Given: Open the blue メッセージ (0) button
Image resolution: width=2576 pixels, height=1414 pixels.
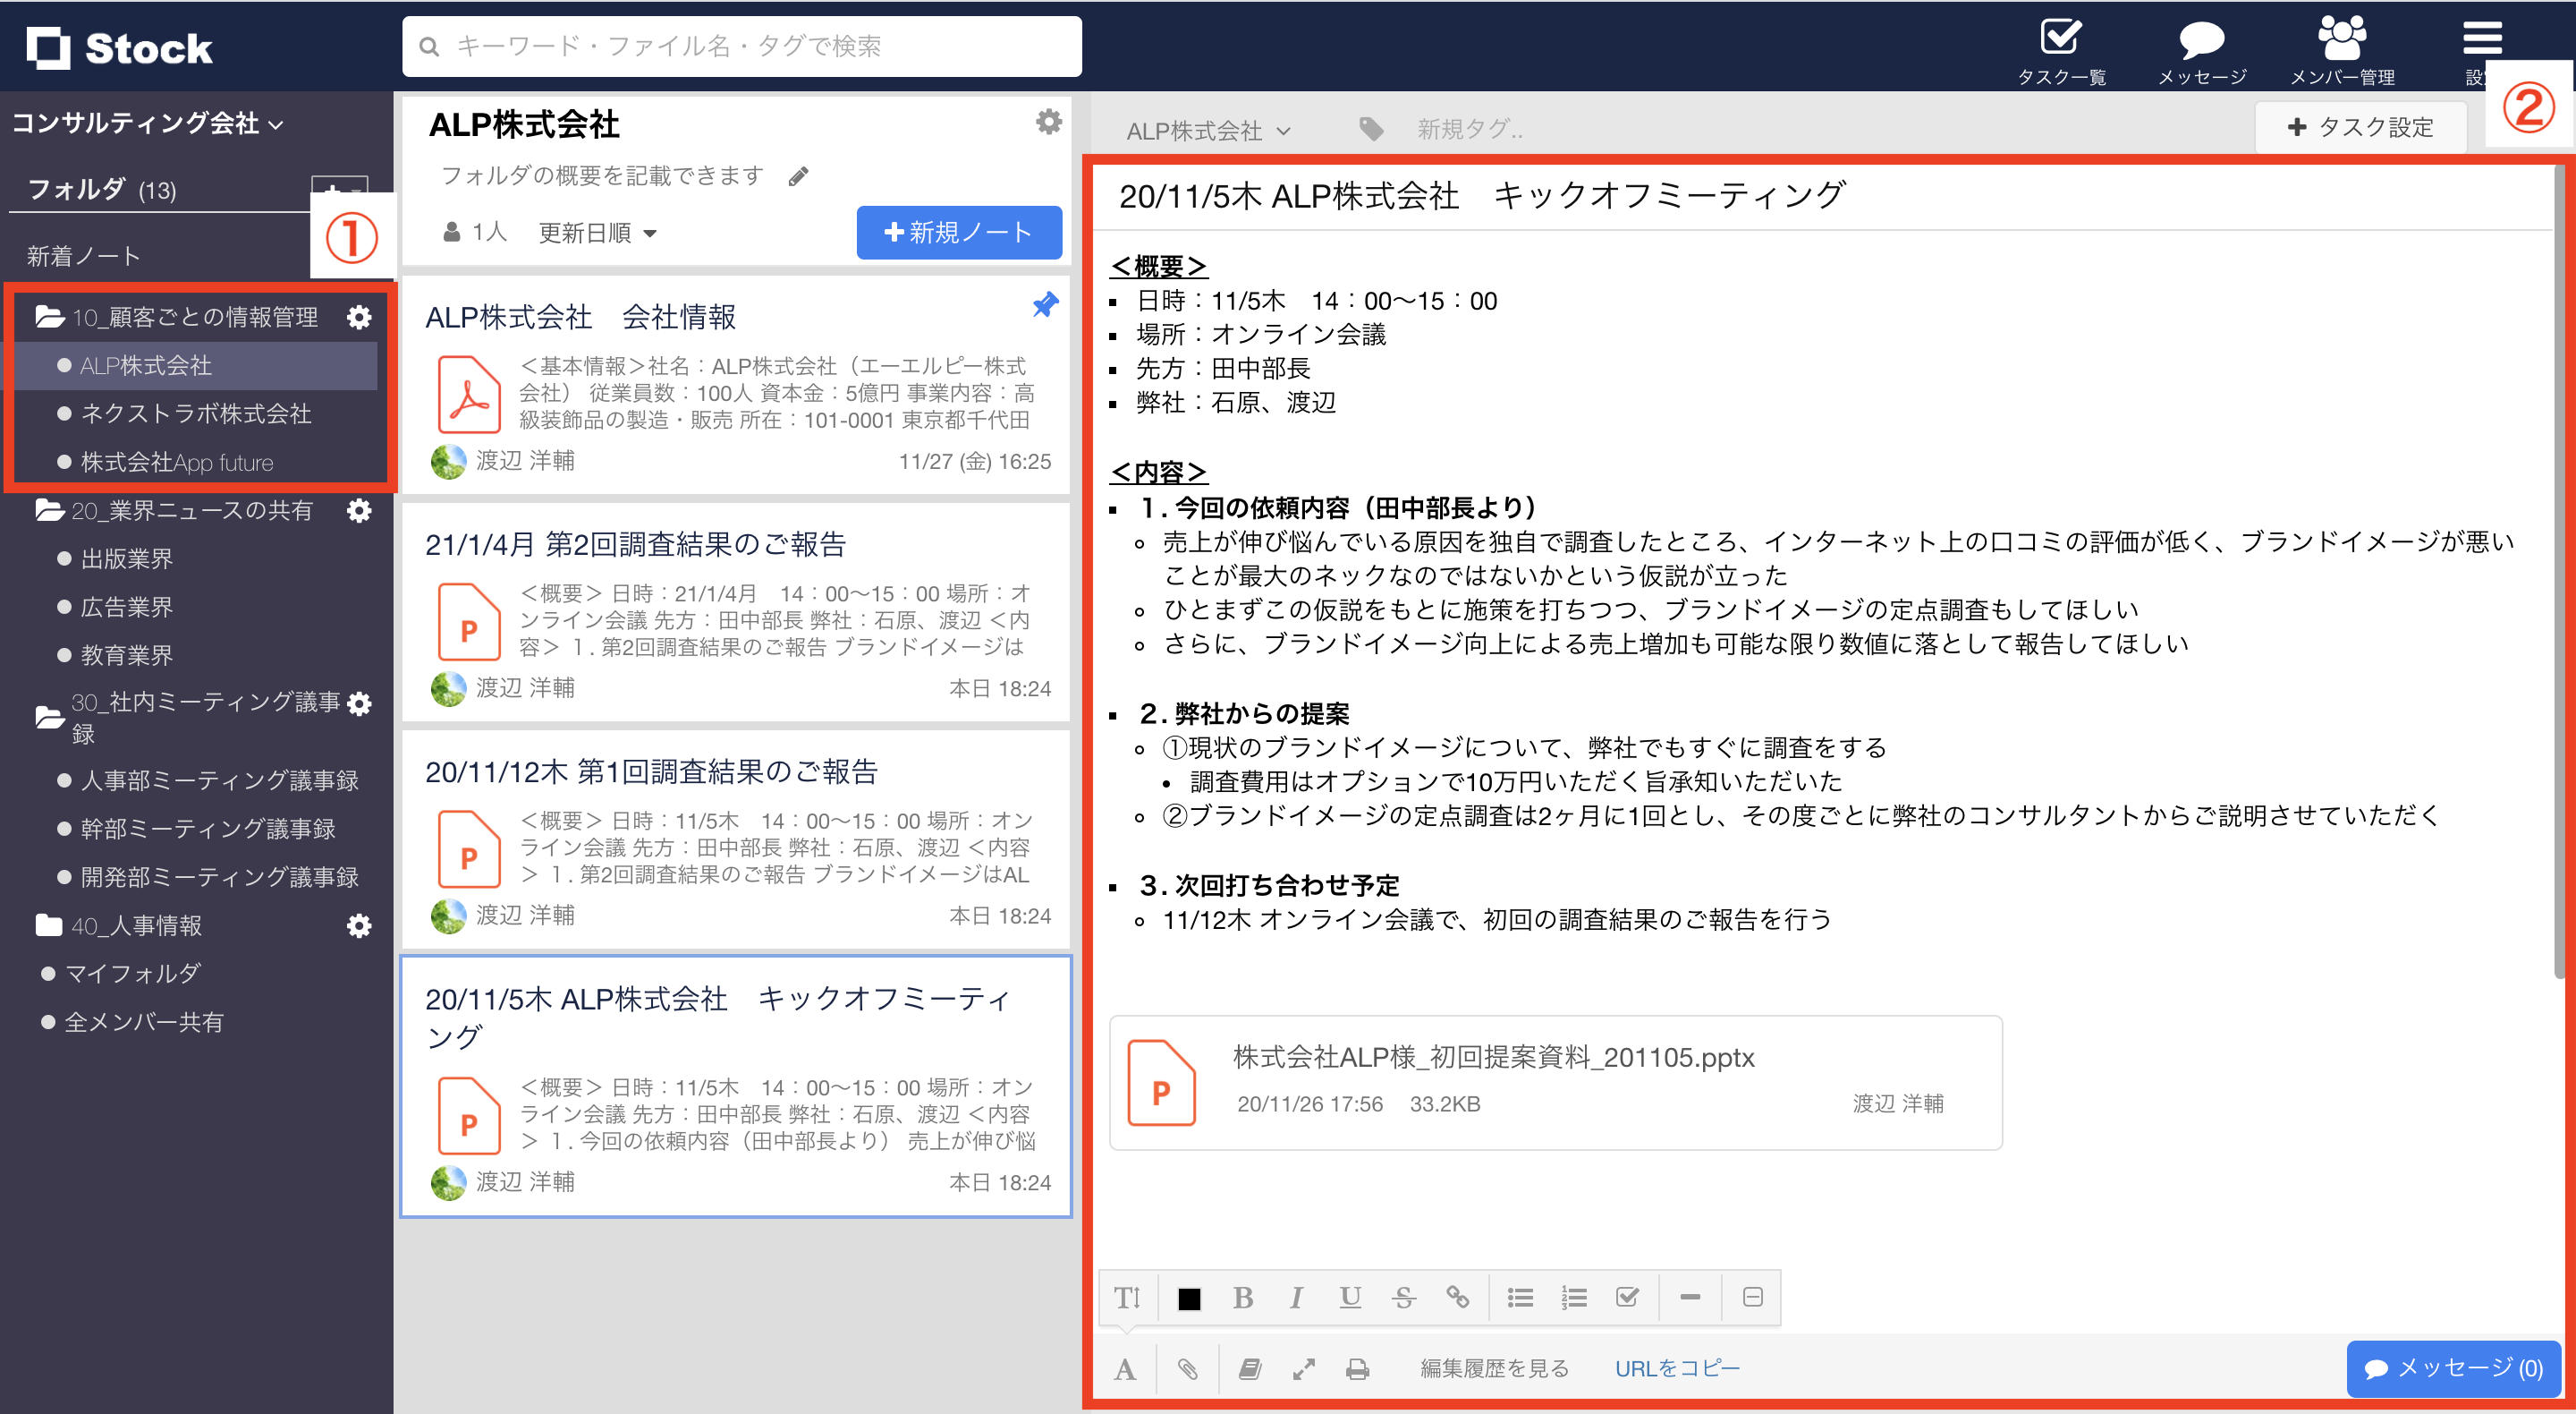Looking at the screenshot, I should (2453, 1369).
